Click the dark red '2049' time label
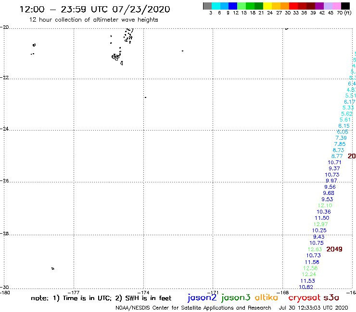 pyautogui.click(x=334, y=249)
